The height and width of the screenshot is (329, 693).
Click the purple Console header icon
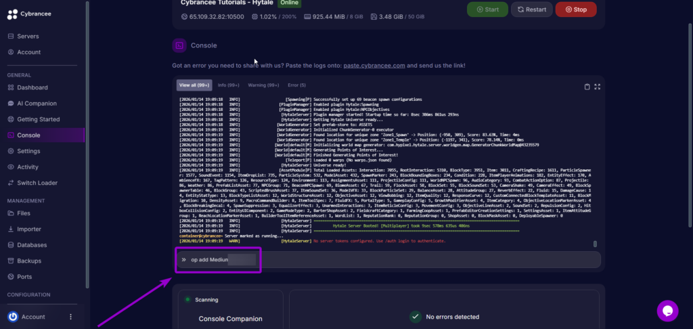[179, 45]
